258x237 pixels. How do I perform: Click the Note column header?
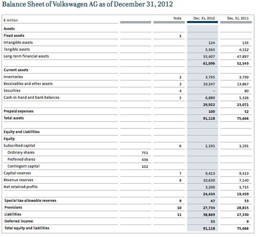tap(178, 18)
